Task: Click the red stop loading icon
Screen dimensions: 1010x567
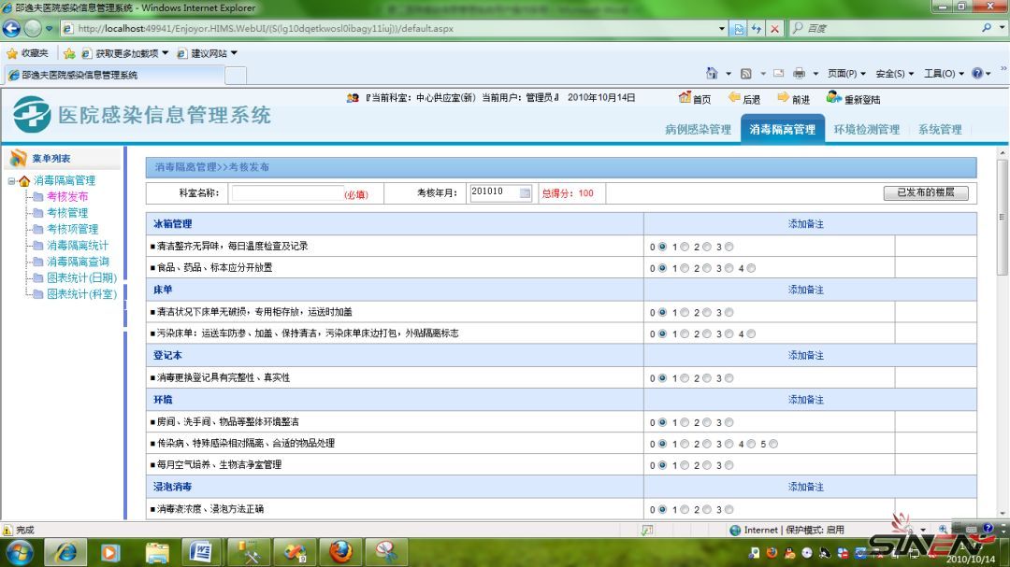Action: (774, 28)
